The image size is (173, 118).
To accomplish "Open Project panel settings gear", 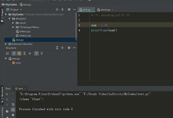I will (x=69, y=10).
